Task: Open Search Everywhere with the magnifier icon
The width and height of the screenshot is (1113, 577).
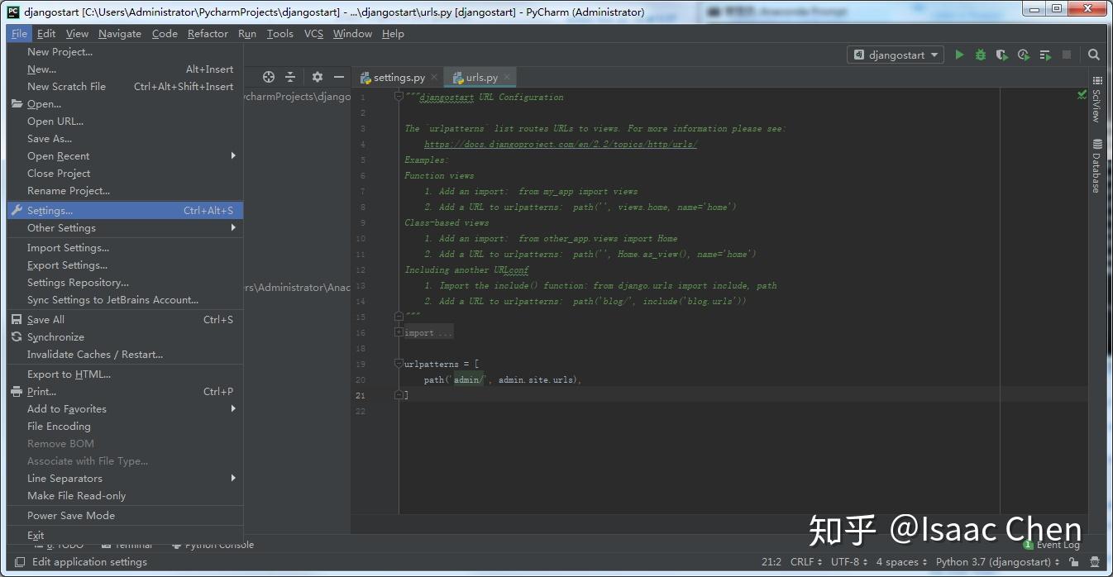Action: [1094, 55]
